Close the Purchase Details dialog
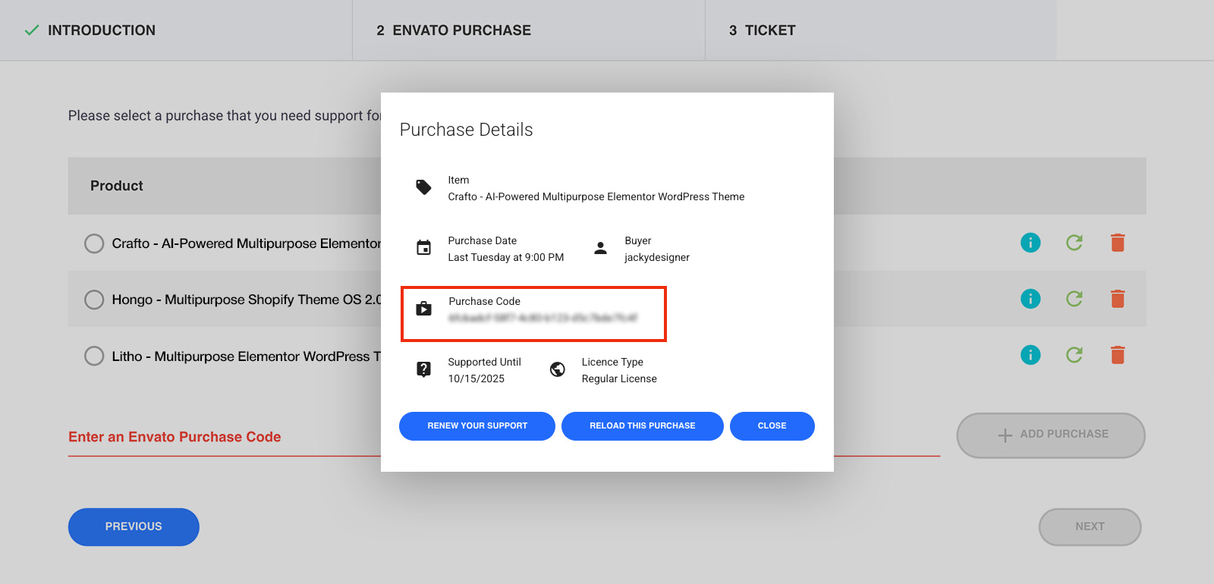The image size is (1214, 584). (x=772, y=425)
